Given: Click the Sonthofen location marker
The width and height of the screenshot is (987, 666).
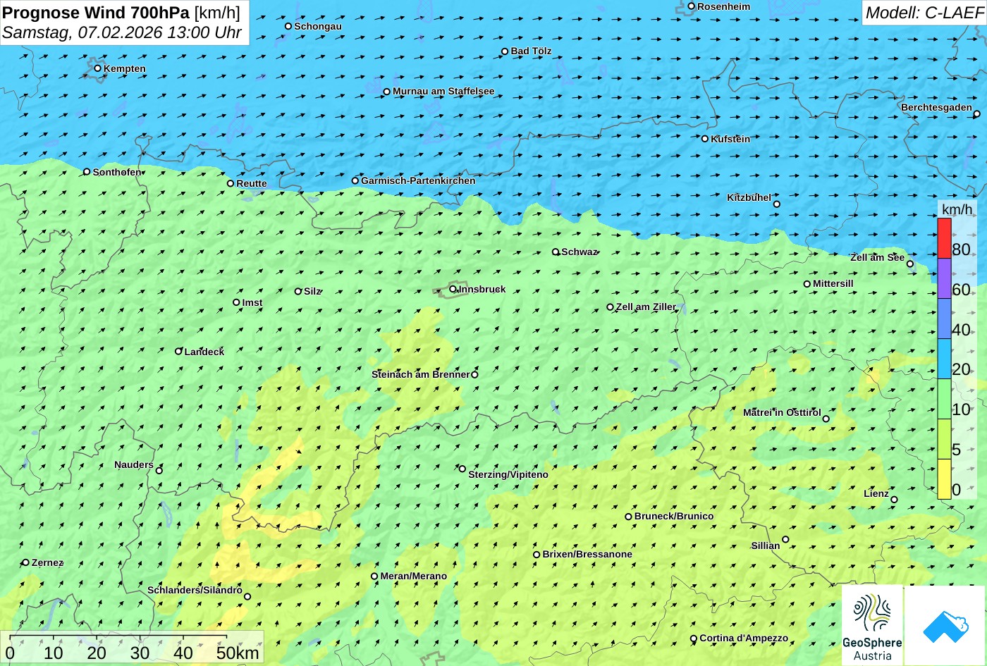Looking at the screenshot, I should (87, 172).
